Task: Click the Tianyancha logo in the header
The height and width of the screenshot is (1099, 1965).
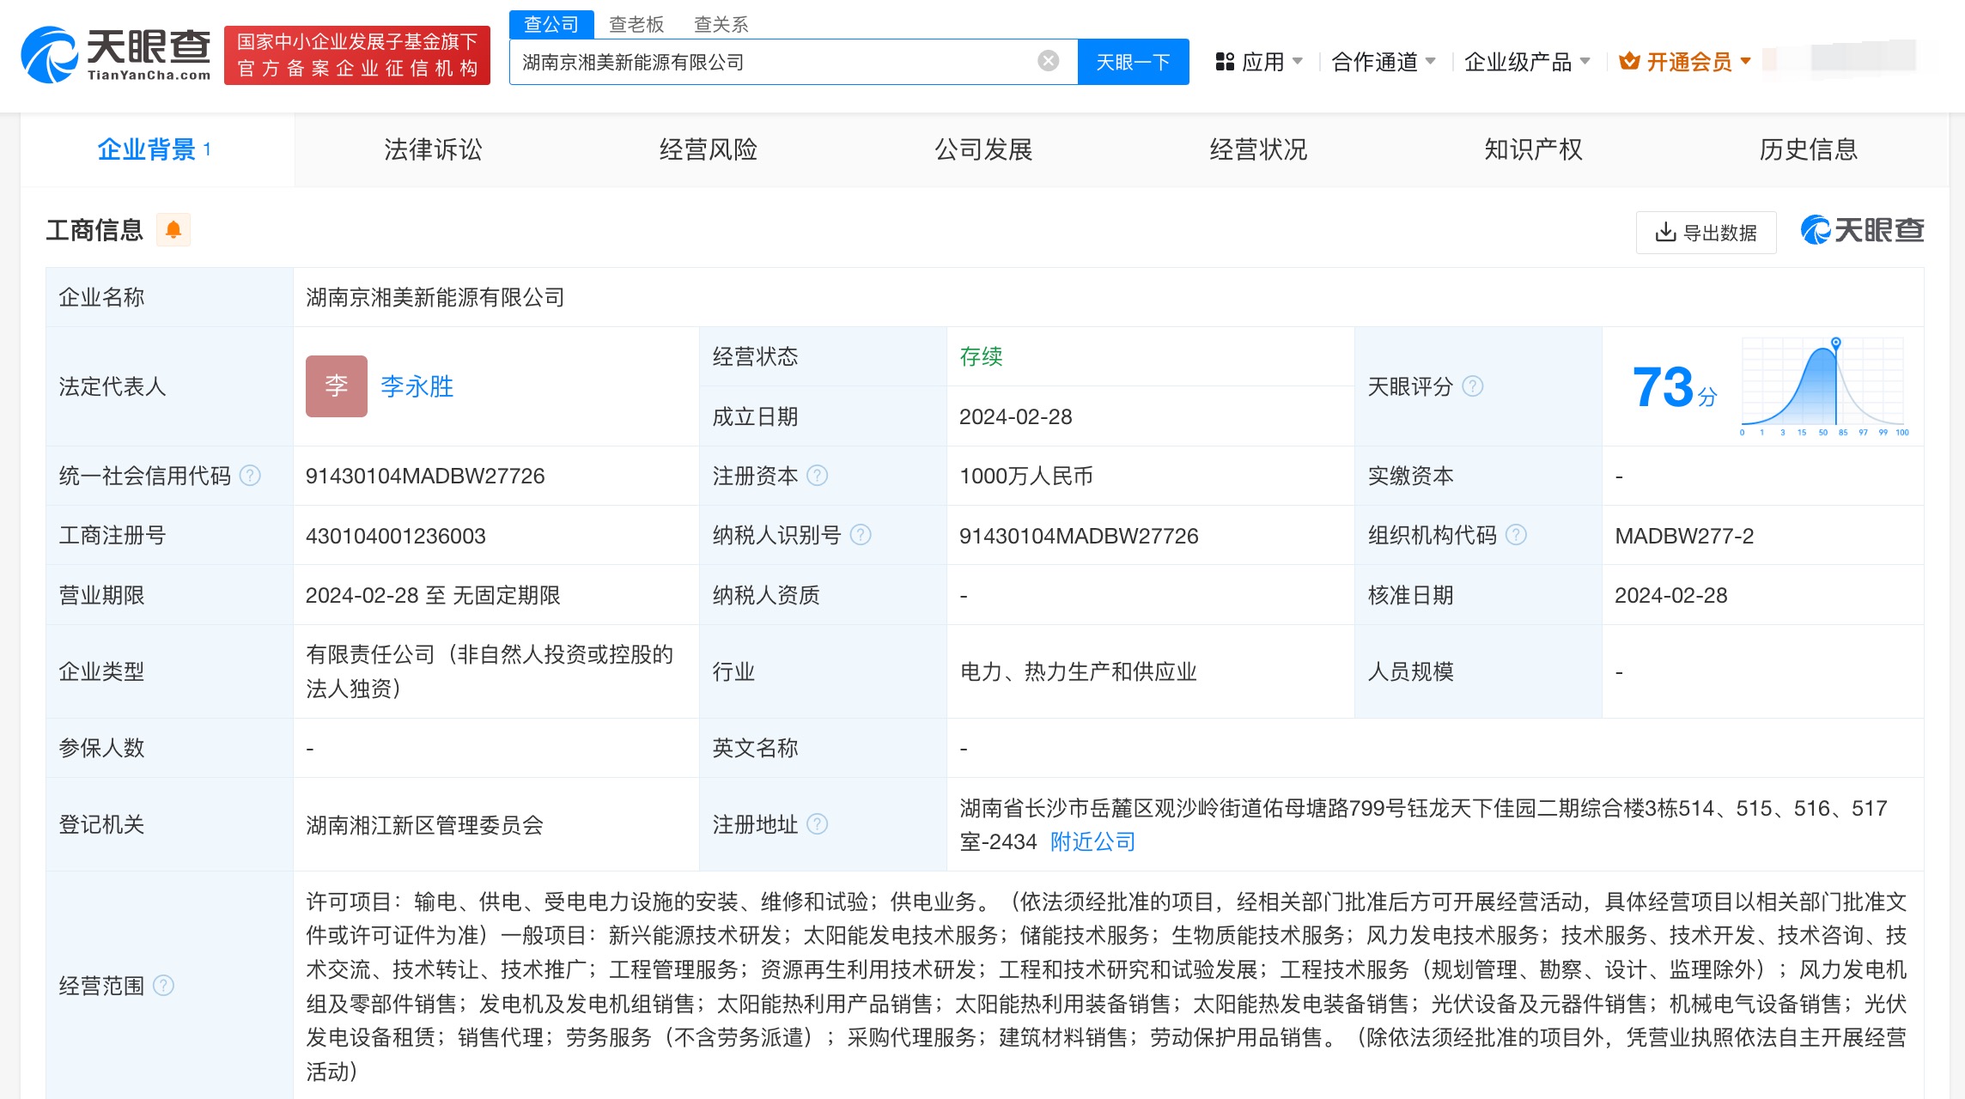Action: 116,55
